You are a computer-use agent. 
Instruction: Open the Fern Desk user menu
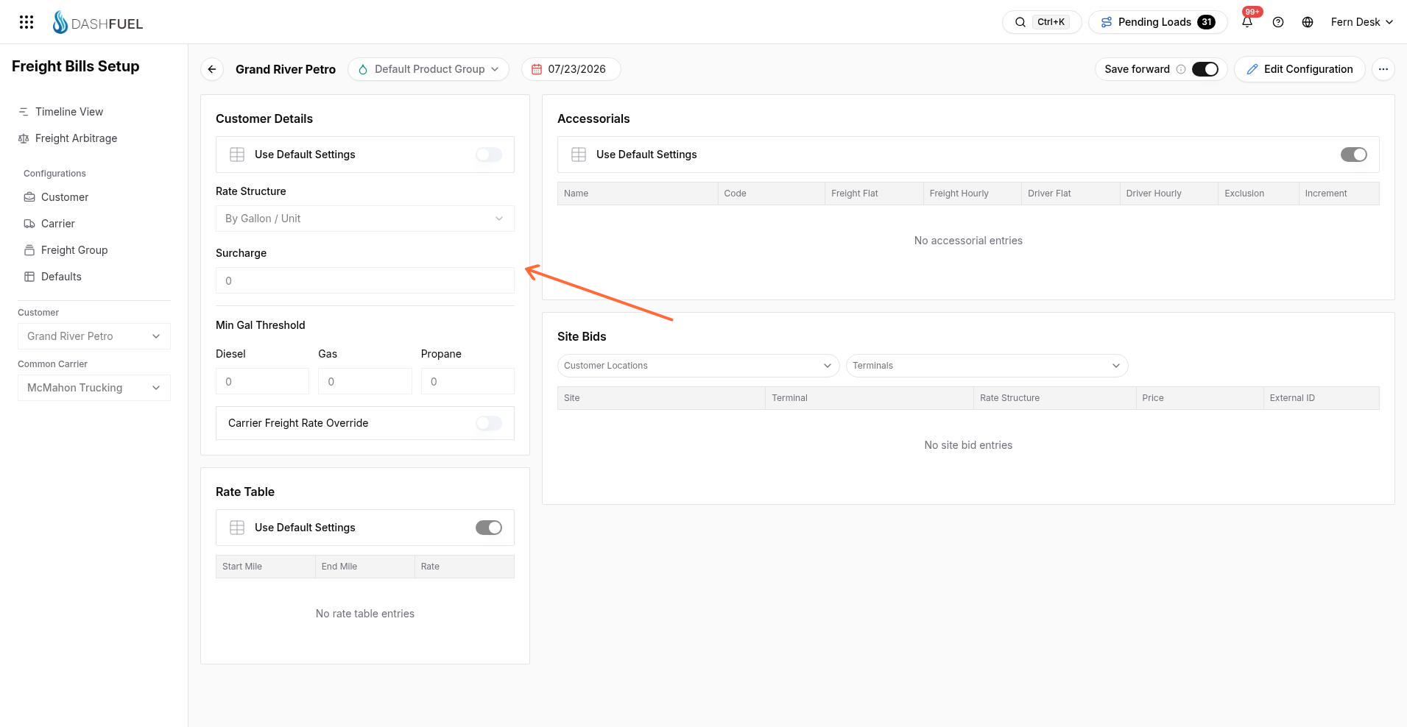coord(1361,22)
